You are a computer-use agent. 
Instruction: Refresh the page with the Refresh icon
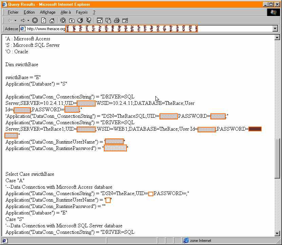tap(43, 20)
